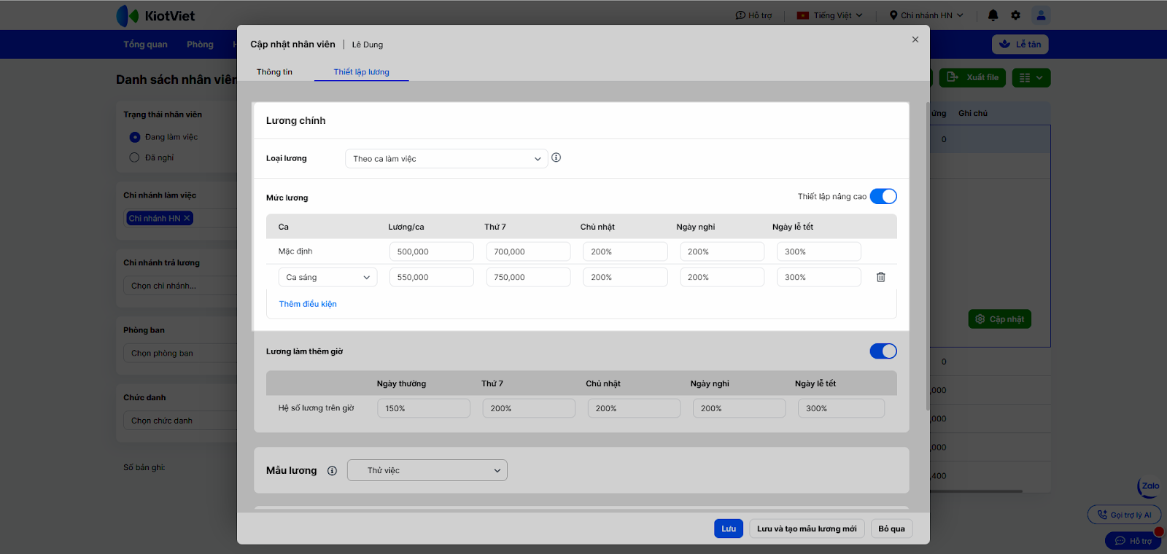Click the Lưu button
The image size is (1167, 554).
(x=728, y=529)
